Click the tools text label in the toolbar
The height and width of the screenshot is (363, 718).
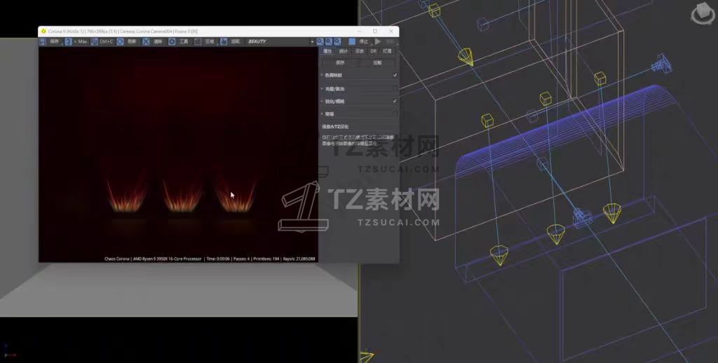coord(184,41)
